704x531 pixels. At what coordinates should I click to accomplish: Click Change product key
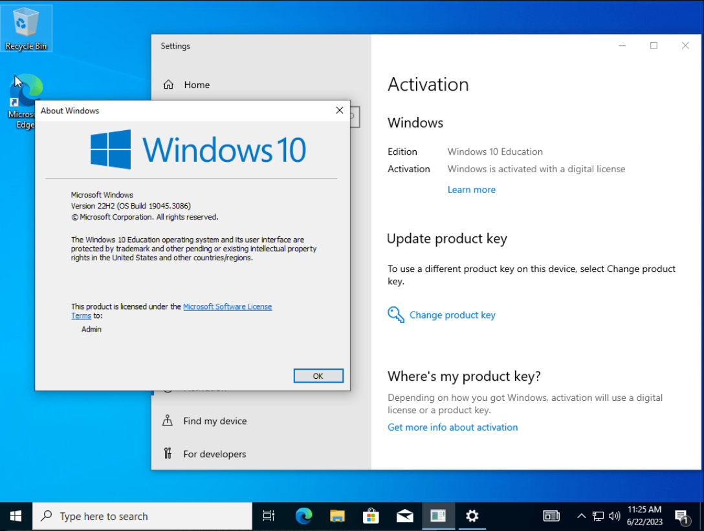[x=452, y=315]
